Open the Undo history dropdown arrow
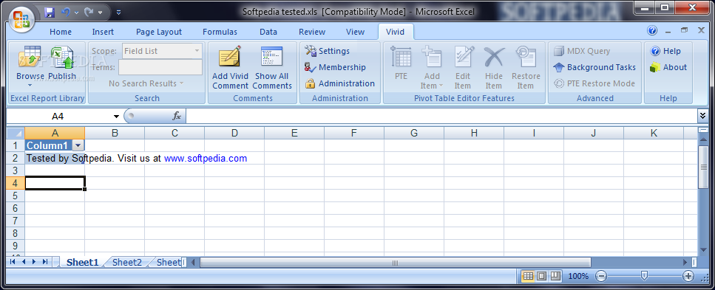 tap(76, 13)
